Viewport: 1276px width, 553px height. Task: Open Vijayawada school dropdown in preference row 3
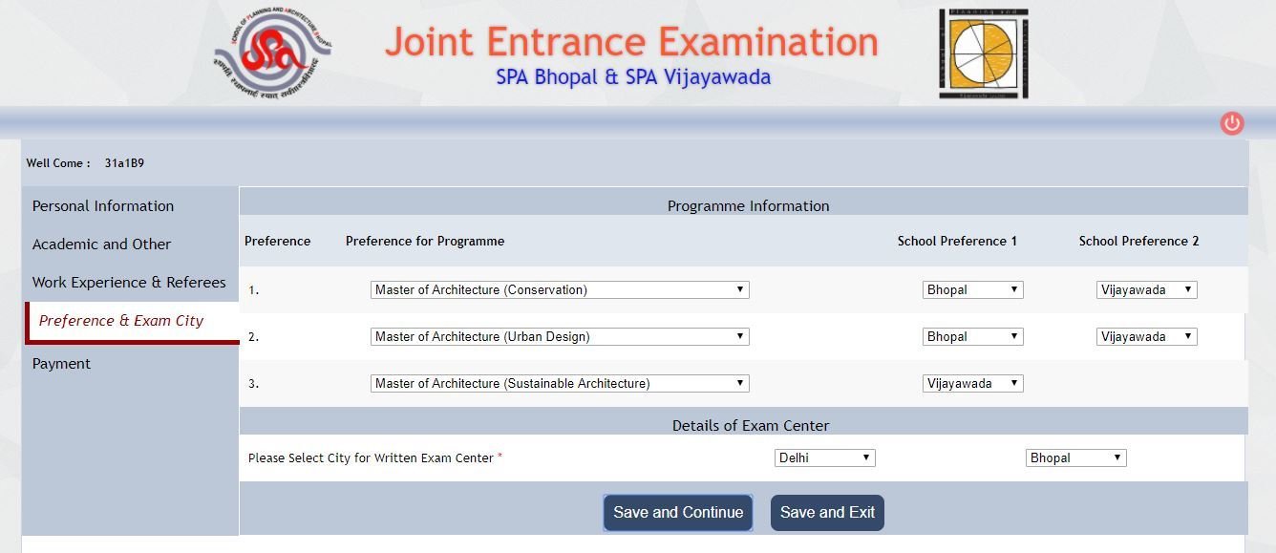point(973,383)
